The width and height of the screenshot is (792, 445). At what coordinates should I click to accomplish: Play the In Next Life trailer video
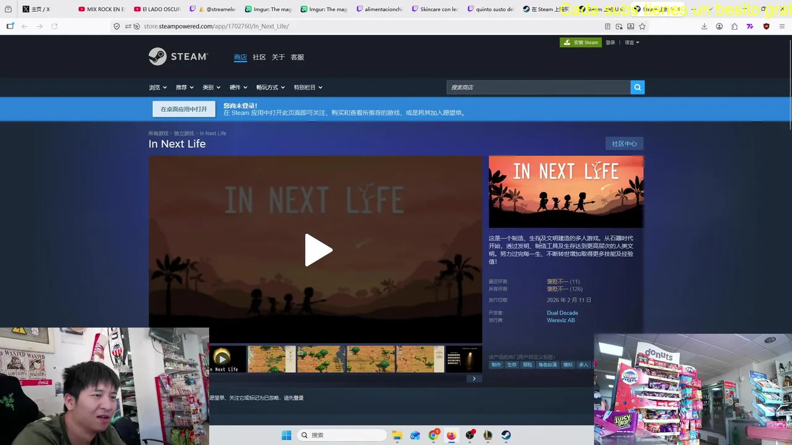pyautogui.click(x=318, y=250)
